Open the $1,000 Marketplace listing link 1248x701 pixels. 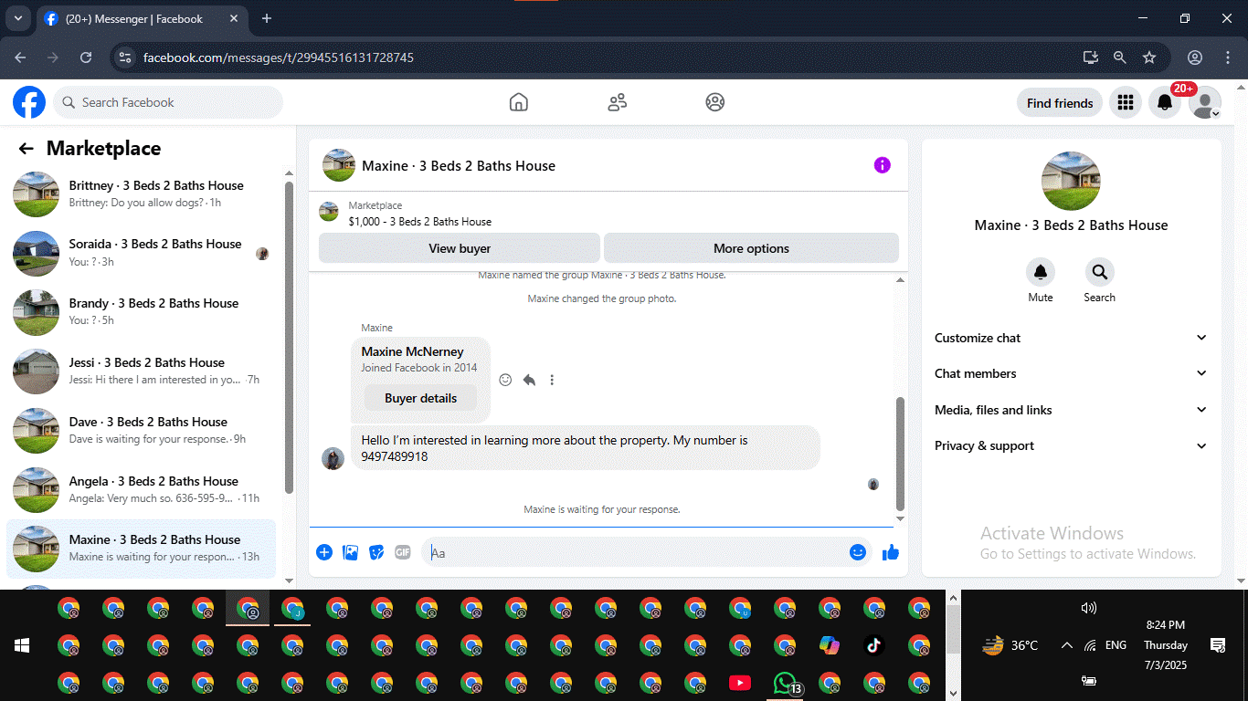(x=419, y=221)
